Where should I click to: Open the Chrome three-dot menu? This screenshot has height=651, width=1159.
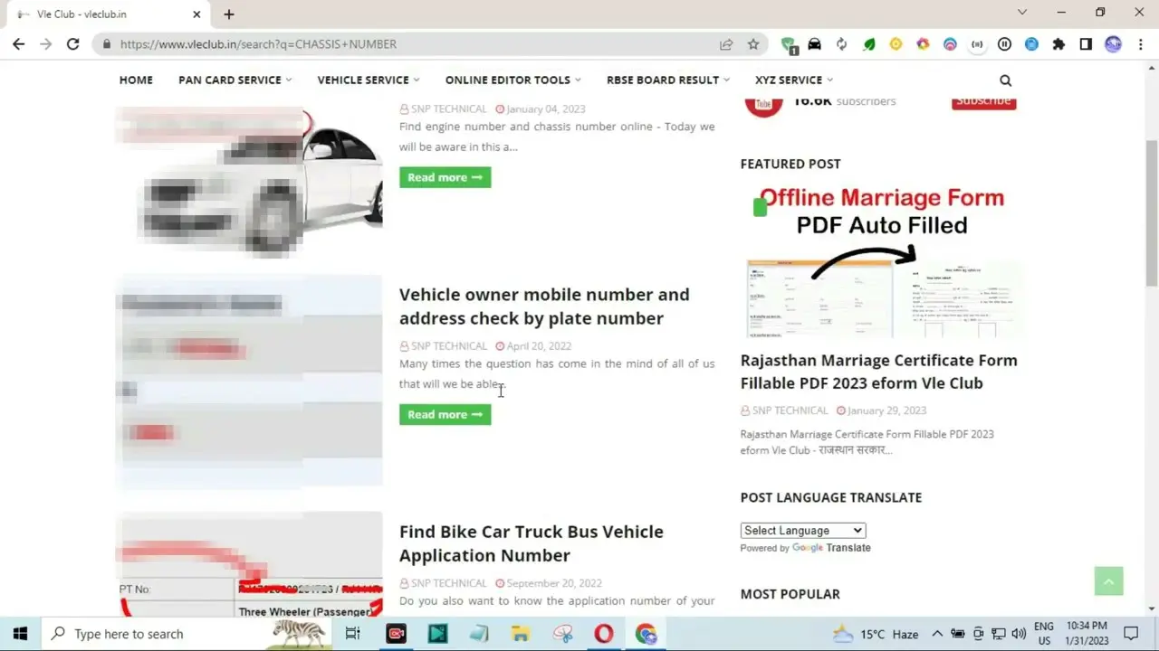click(x=1139, y=44)
